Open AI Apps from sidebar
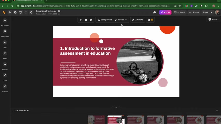 tap(5, 88)
